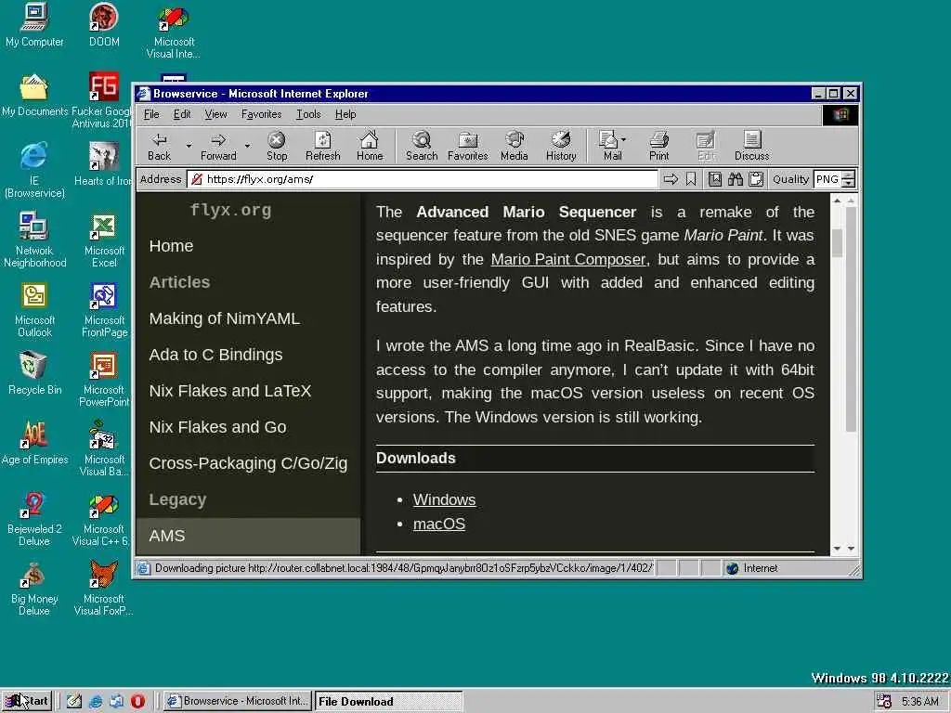Select the Network Neighborhood icon

point(34,240)
